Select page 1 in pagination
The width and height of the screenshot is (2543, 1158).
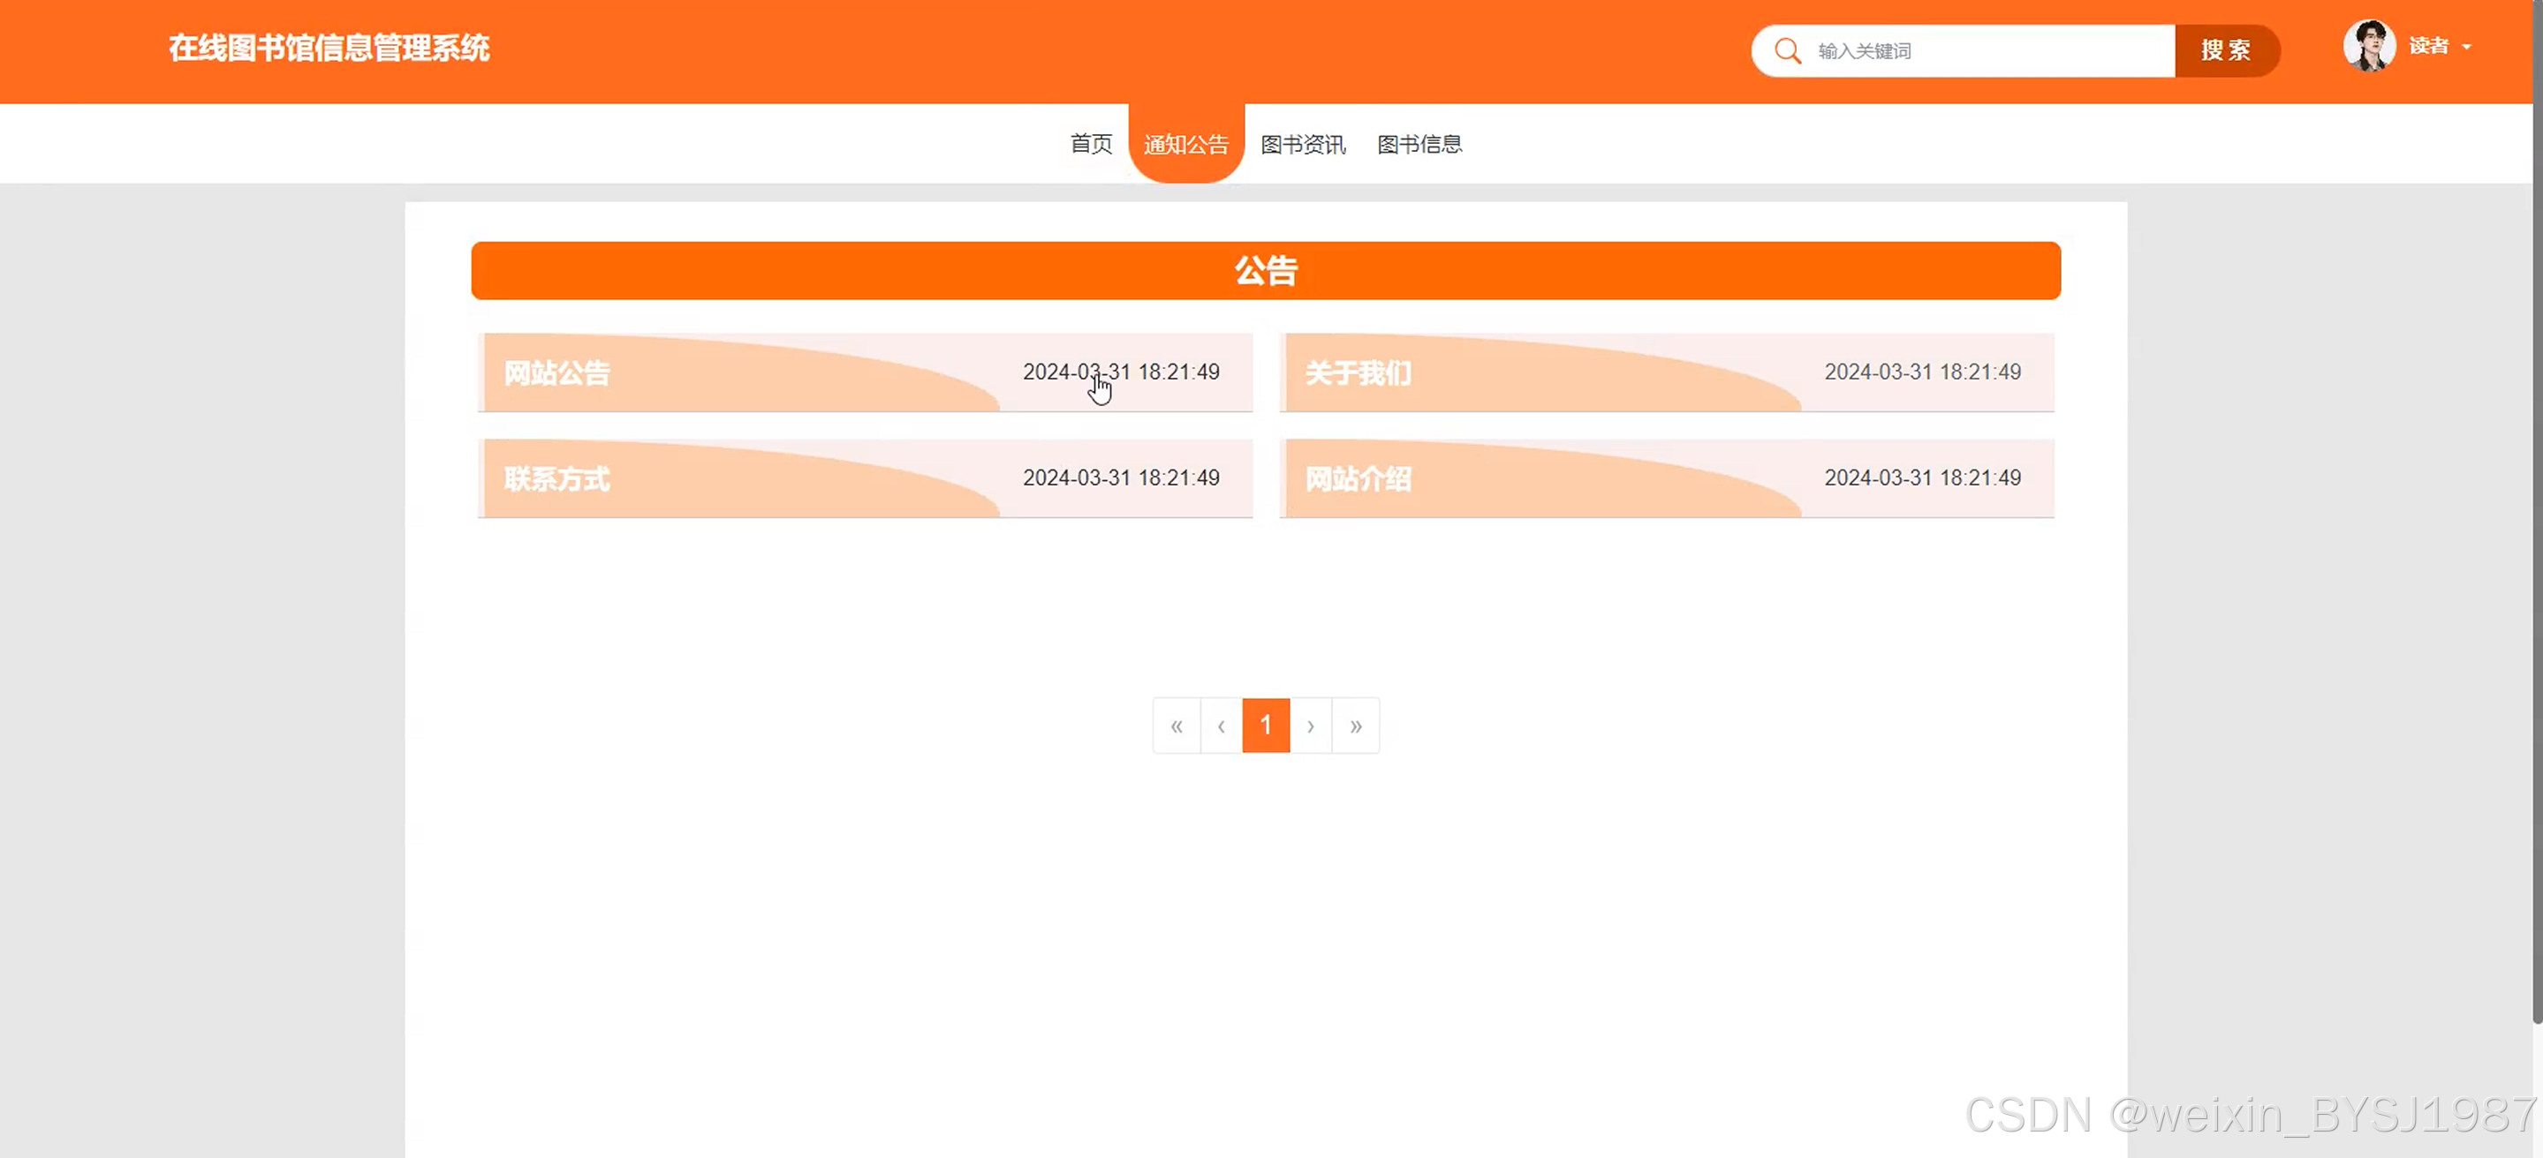1266,726
